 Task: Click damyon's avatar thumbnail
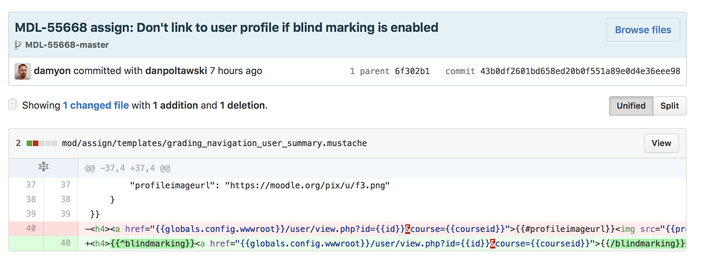click(23, 71)
